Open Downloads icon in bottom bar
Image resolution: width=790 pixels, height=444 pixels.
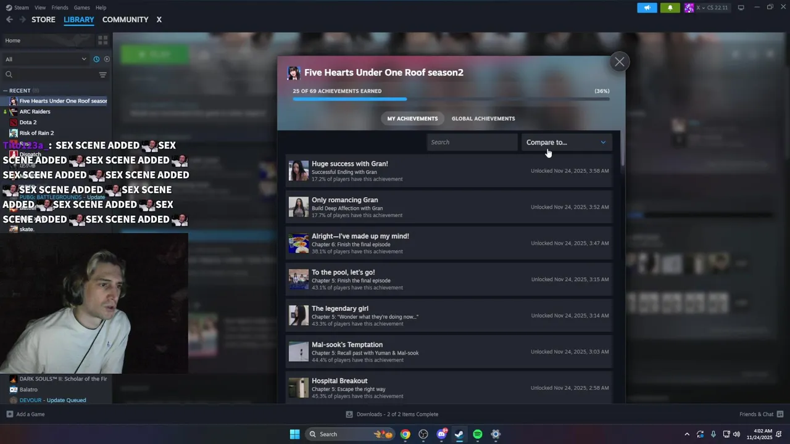click(349, 414)
